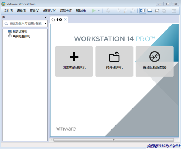Select 共享的虚拟机 in the library tree
This screenshot has width=181, height=149.
(19, 36)
